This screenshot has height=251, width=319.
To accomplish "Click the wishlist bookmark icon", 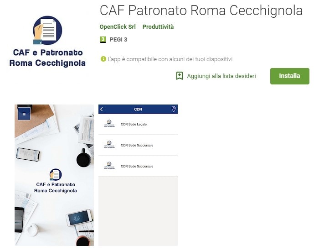I will [180, 76].
